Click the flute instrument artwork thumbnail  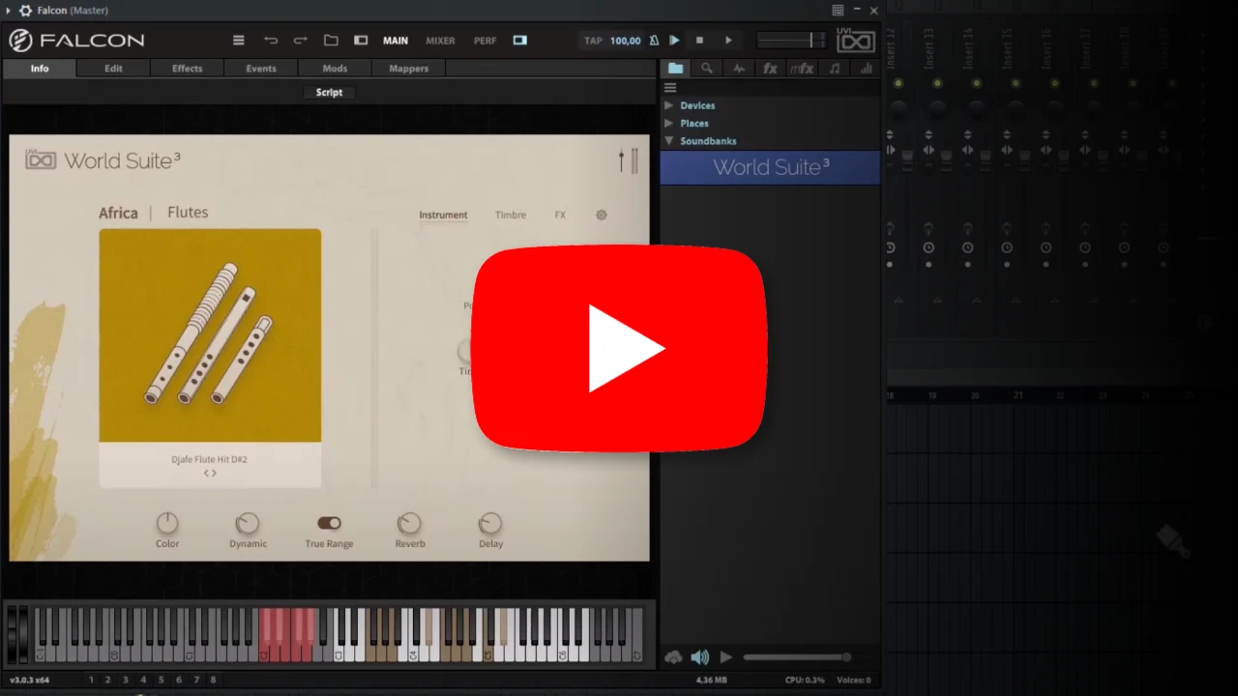click(210, 335)
